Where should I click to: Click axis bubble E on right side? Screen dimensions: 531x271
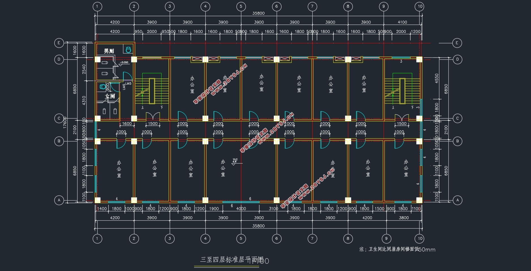(457, 43)
